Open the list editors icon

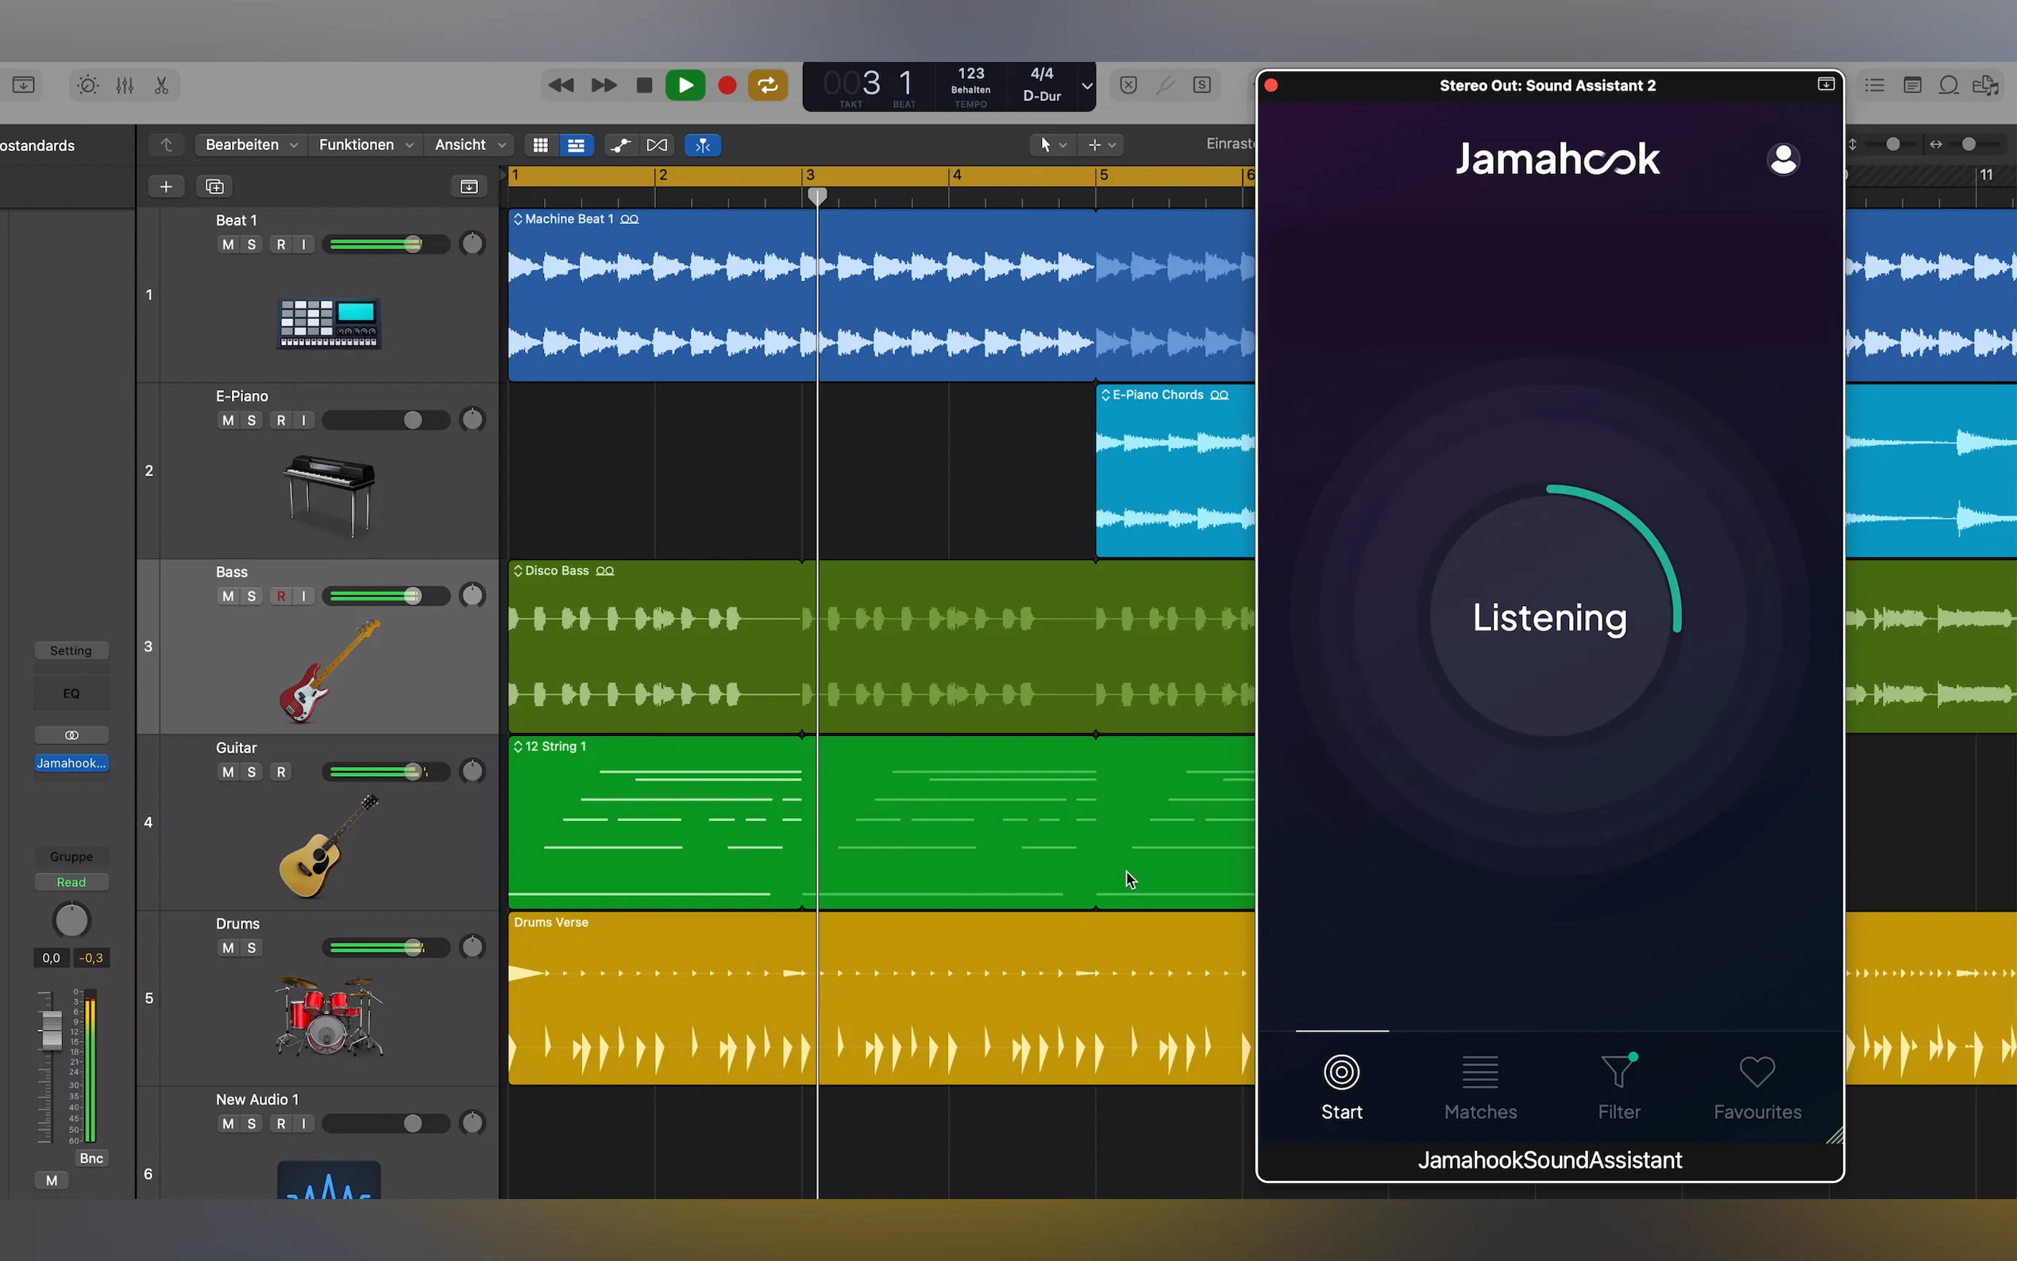pos(1874,85)
